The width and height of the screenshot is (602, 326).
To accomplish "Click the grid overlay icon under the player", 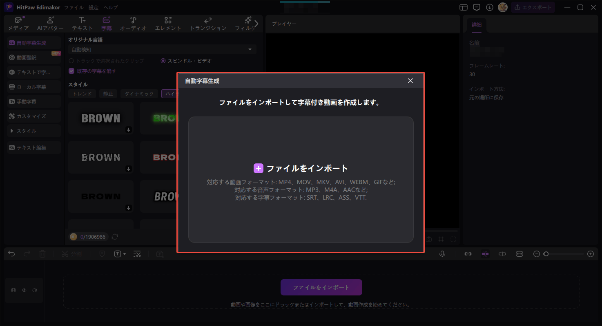I will (x=441, y=239).
